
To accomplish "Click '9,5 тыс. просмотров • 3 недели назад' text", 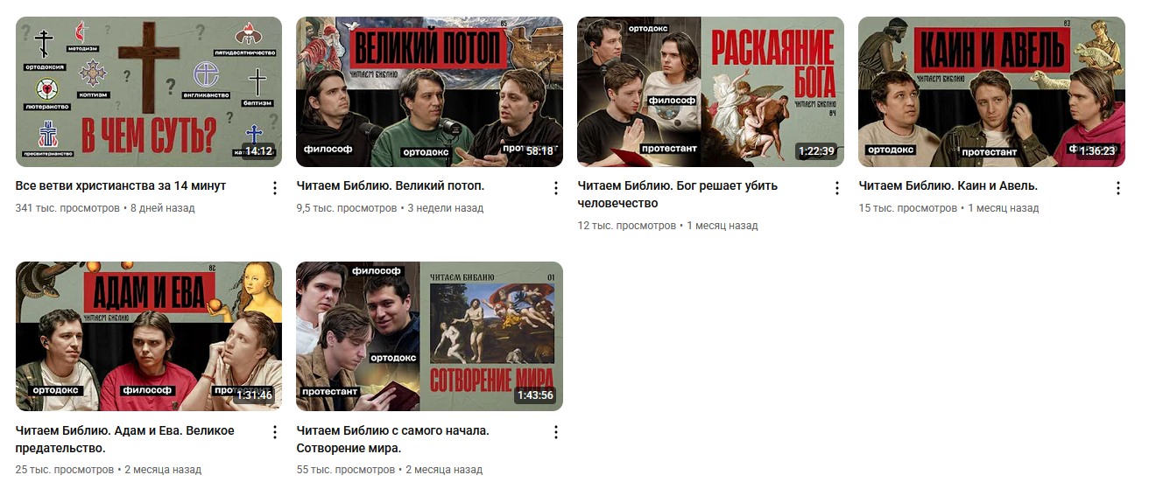I will click(x=390, y=208).
